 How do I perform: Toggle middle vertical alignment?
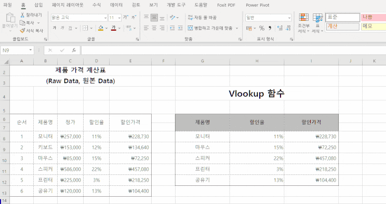tap(154, 17)
